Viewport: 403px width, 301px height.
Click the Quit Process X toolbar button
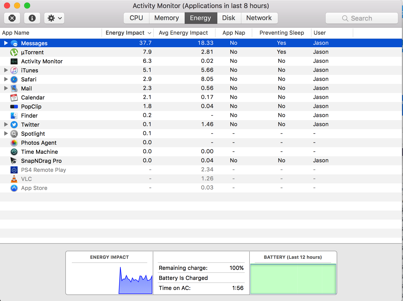point(12,18)
